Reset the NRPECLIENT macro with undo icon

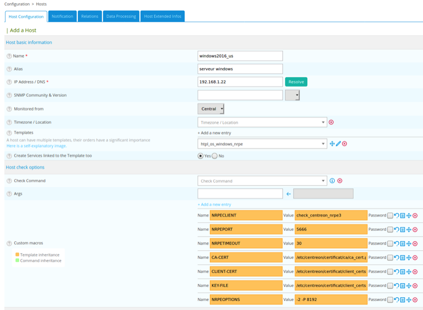(x=397, y=215)
